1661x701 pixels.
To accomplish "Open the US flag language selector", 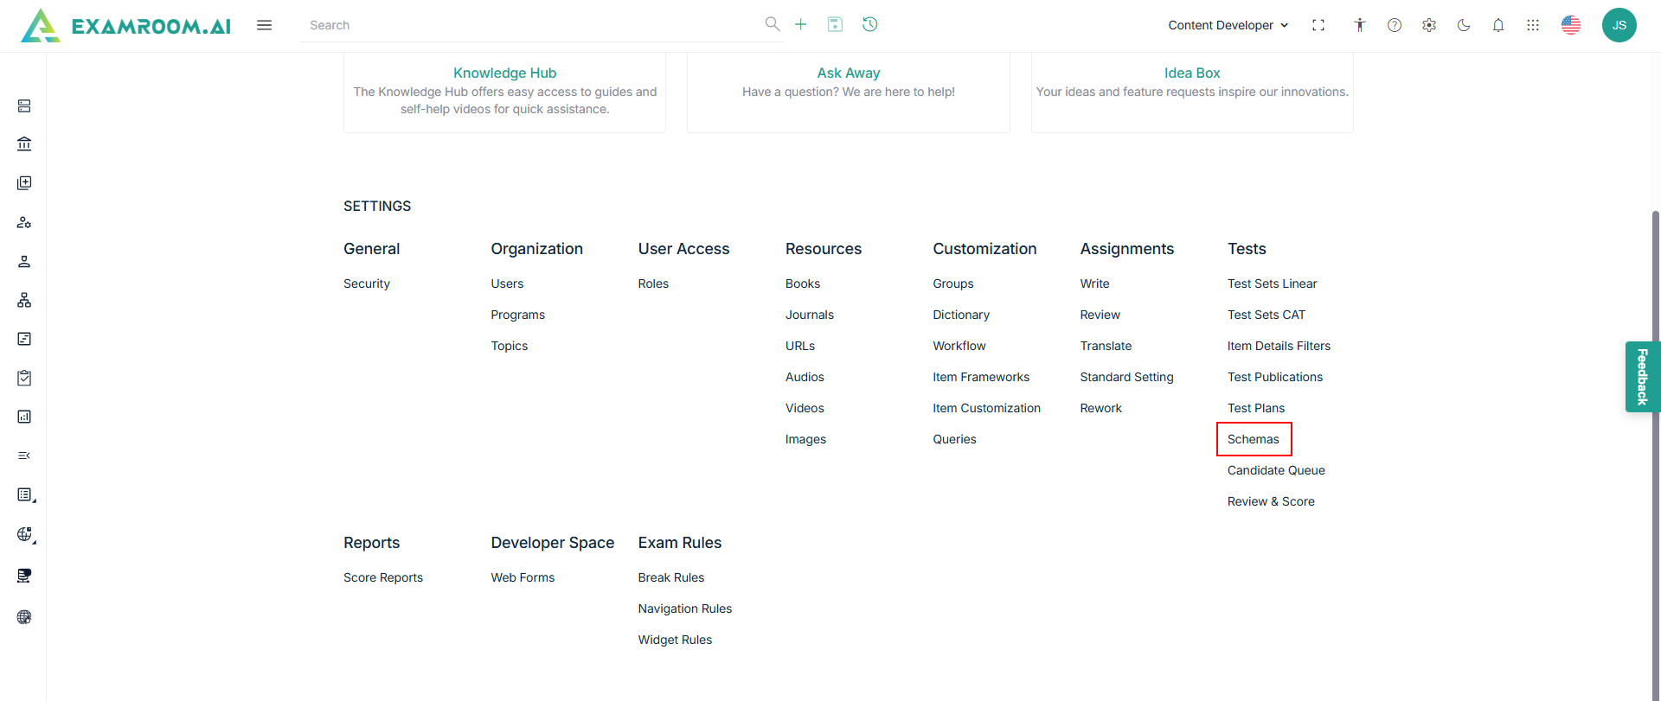I will 1571,25.
